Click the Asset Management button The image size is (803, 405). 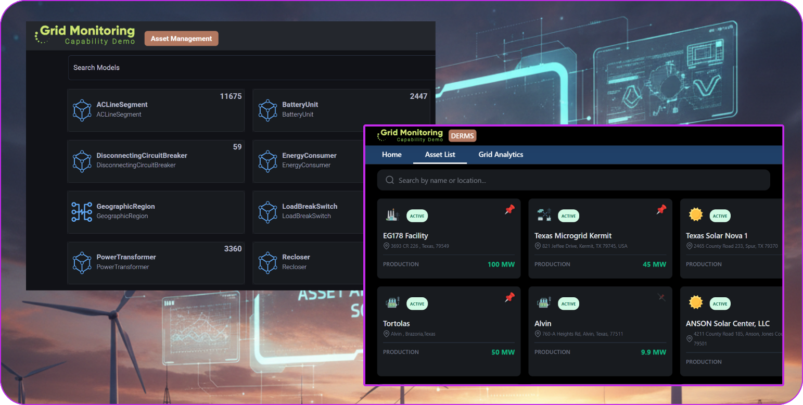[181, 38]
